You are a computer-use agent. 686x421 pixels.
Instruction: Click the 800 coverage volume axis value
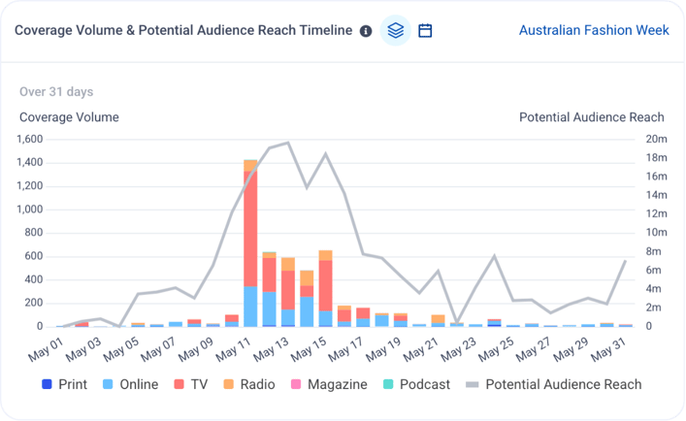[x=34, y=232]
